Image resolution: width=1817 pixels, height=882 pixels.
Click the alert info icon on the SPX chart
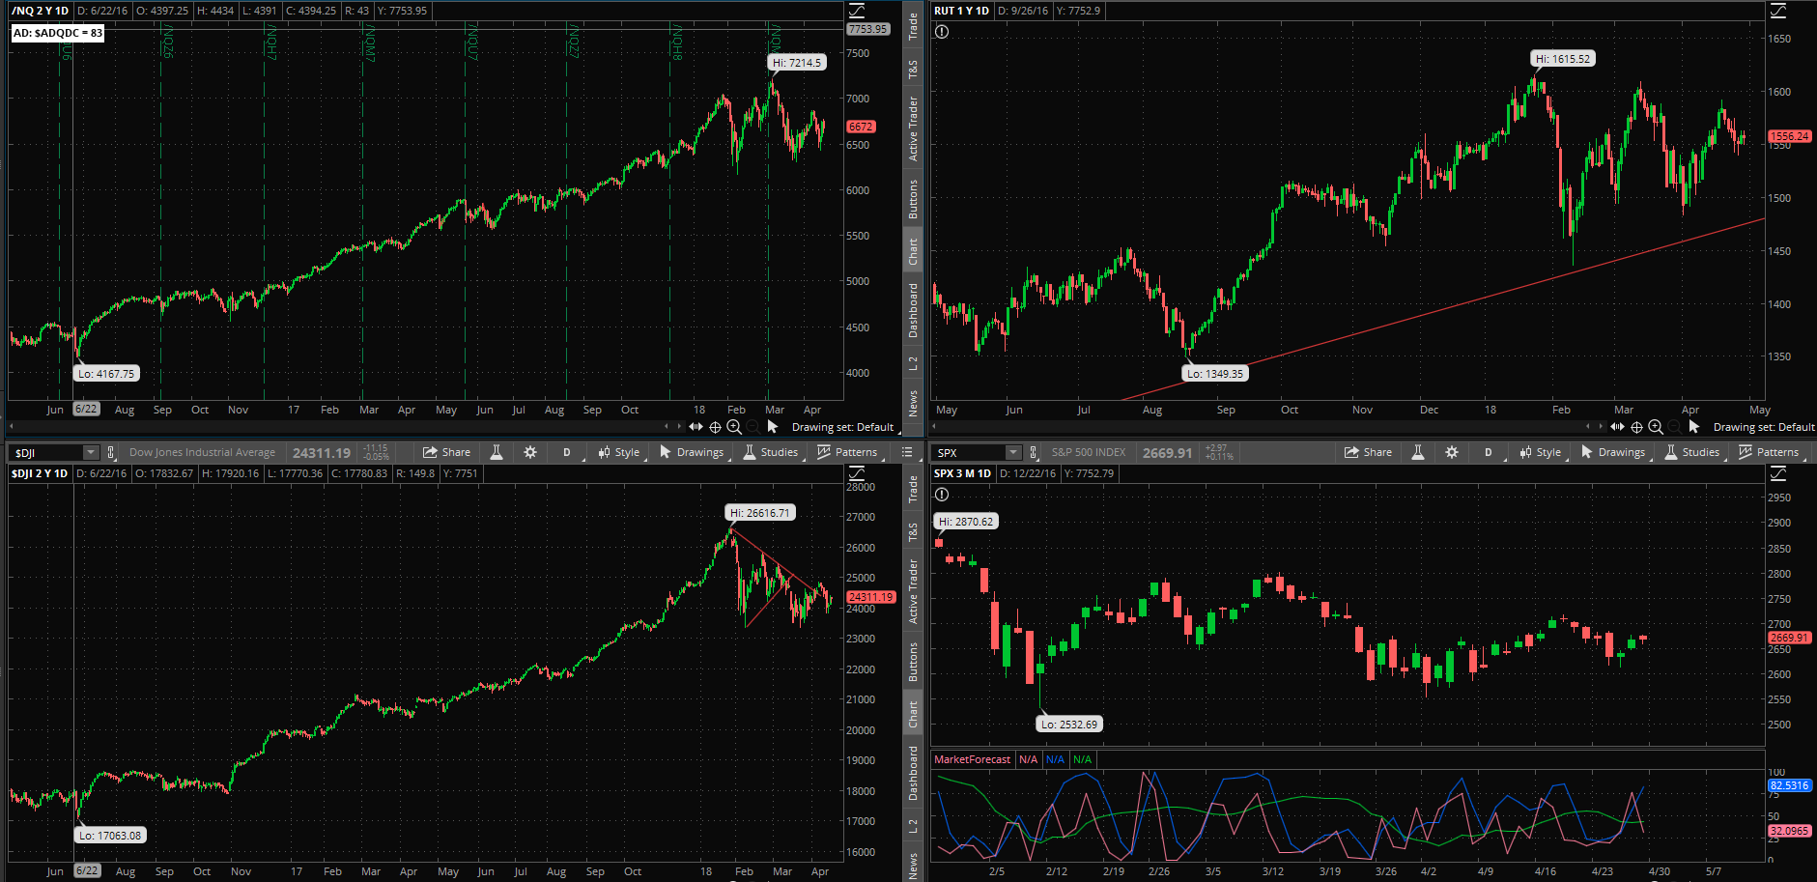coord(942,495)
